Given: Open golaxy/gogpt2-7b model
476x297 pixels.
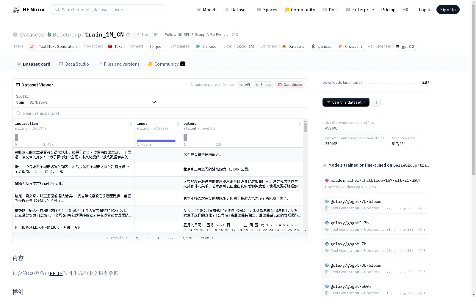Looking at the screenshot, I should pyautogui.click(x=376, y=226).
